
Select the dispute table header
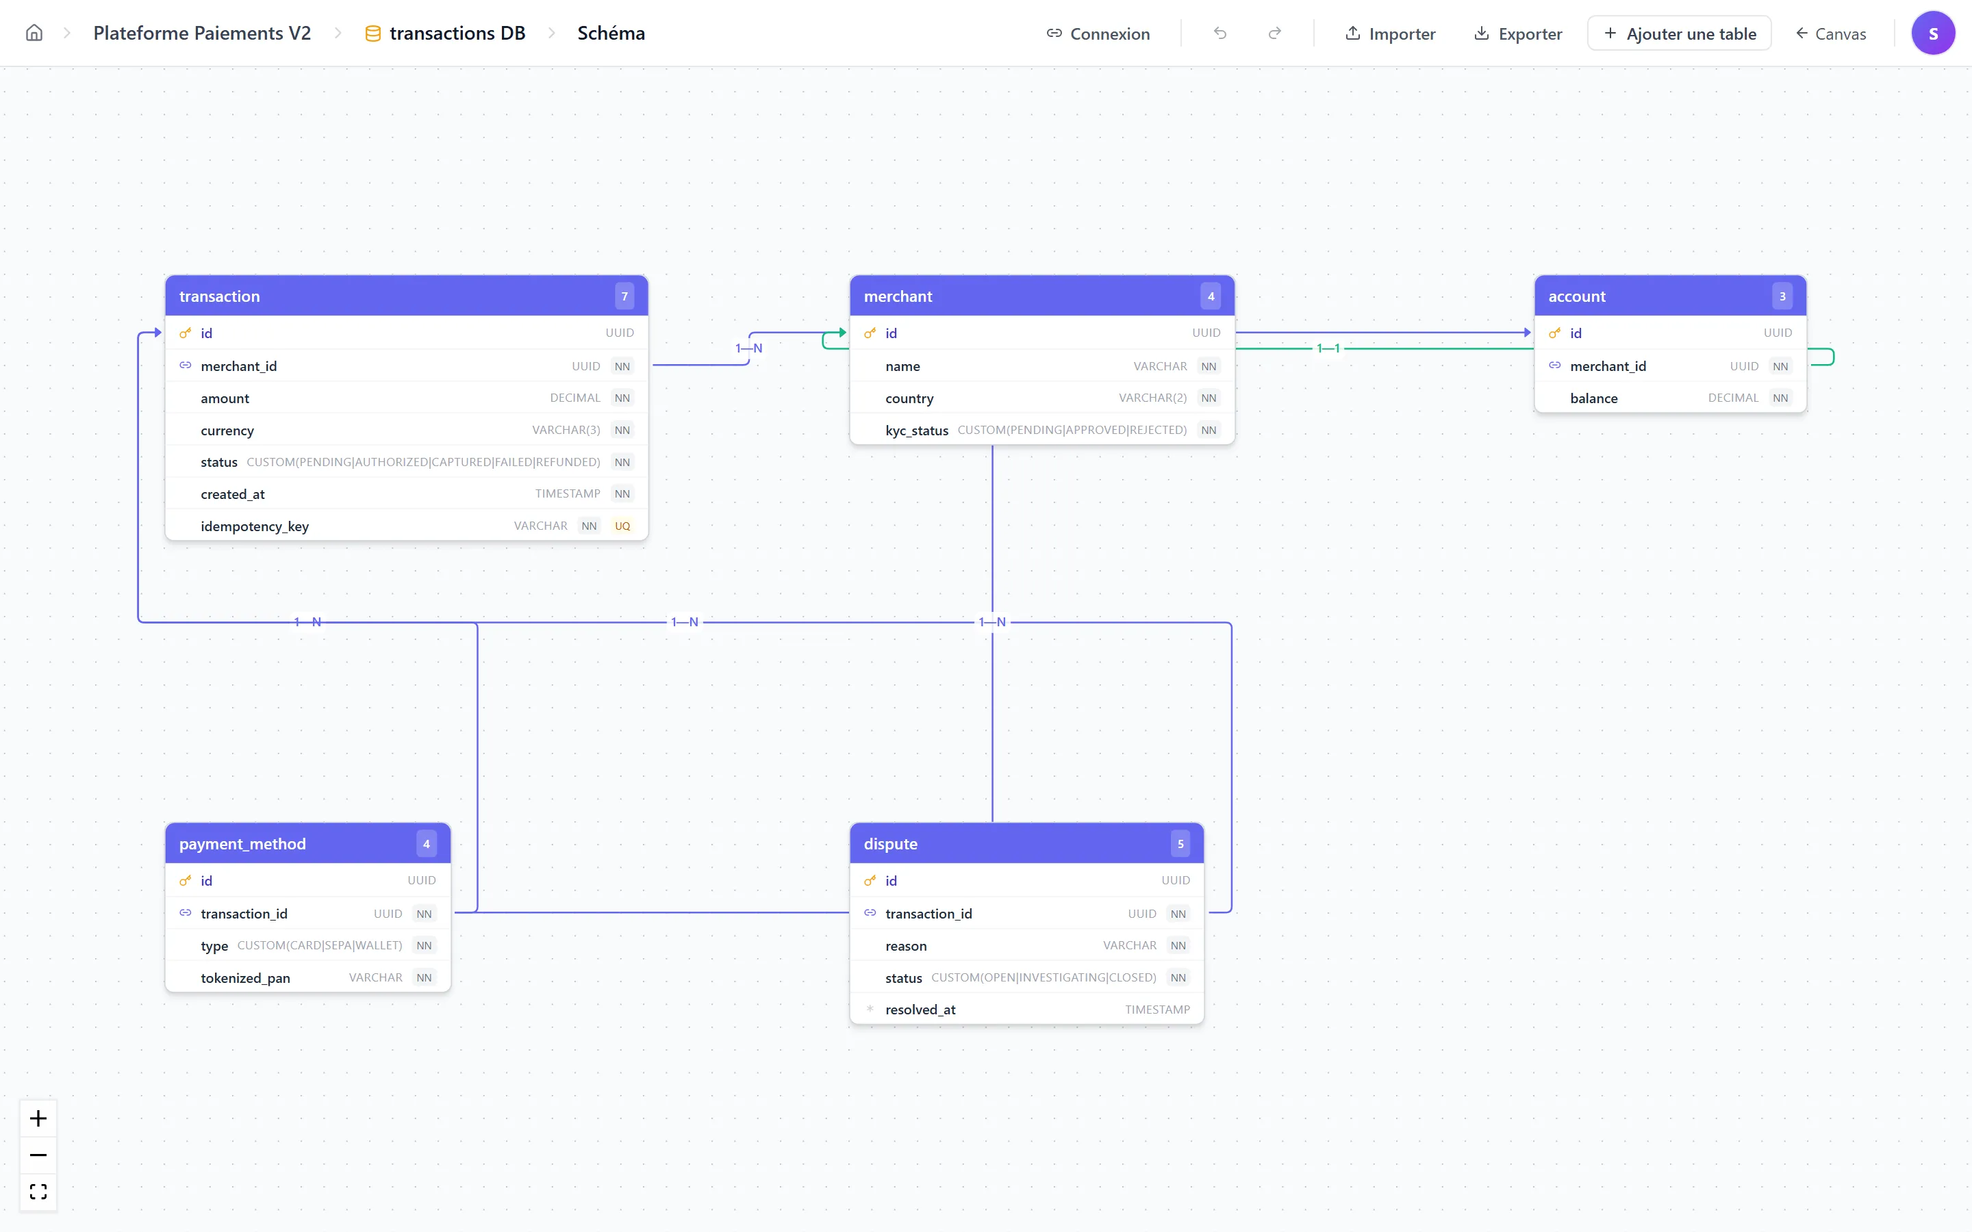point(1027,843)
